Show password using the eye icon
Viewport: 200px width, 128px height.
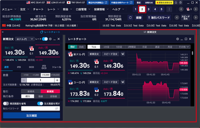(x=56, y=109)
